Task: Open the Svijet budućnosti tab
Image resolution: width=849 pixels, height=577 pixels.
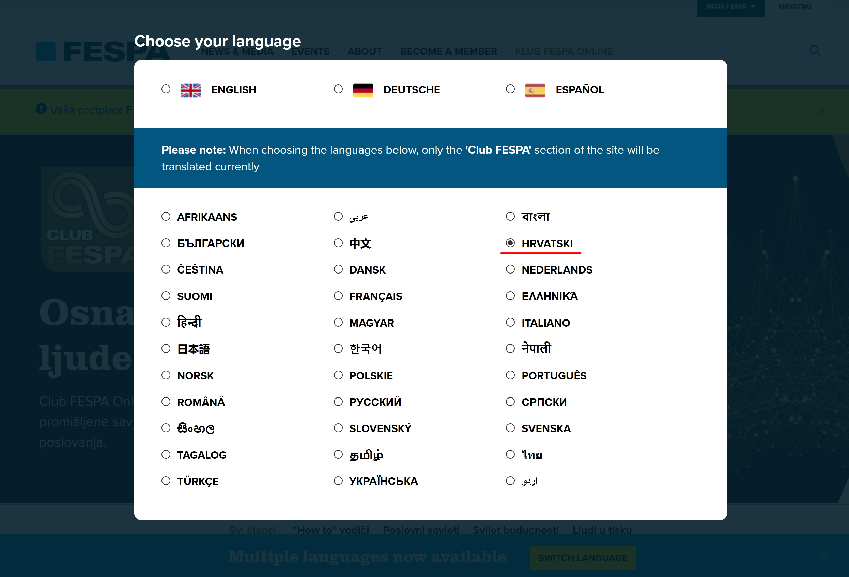Action: click(x=516, y=530)
